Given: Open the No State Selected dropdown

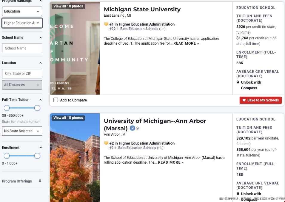Looking at the screenshot, I should coord(22,131).
